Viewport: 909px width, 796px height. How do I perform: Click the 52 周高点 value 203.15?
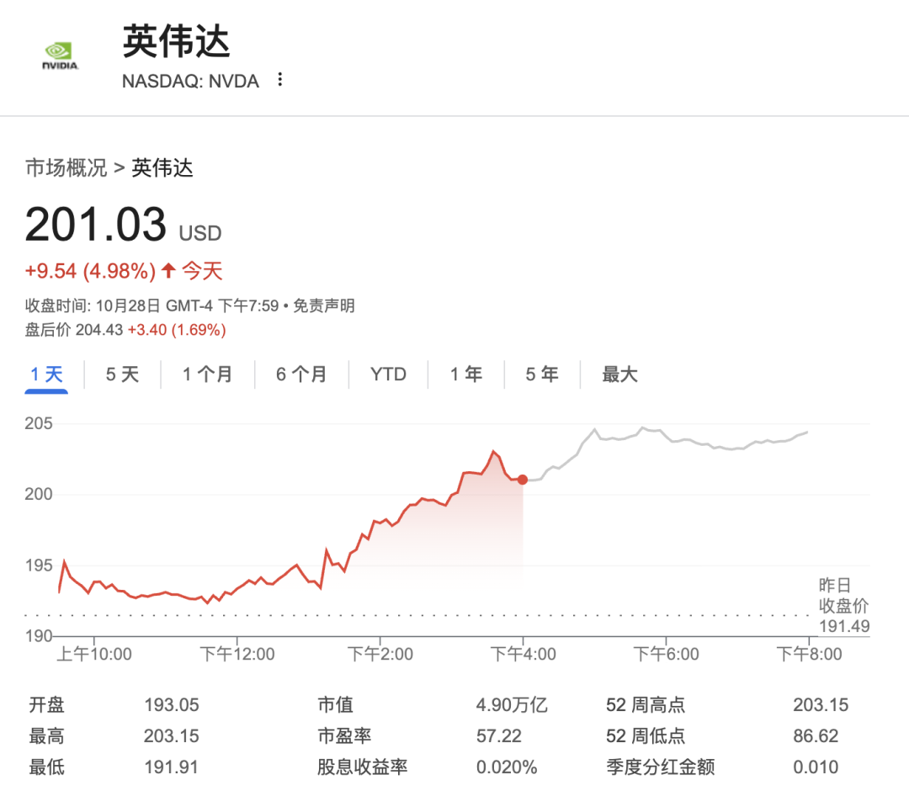[x=820, y=705]
